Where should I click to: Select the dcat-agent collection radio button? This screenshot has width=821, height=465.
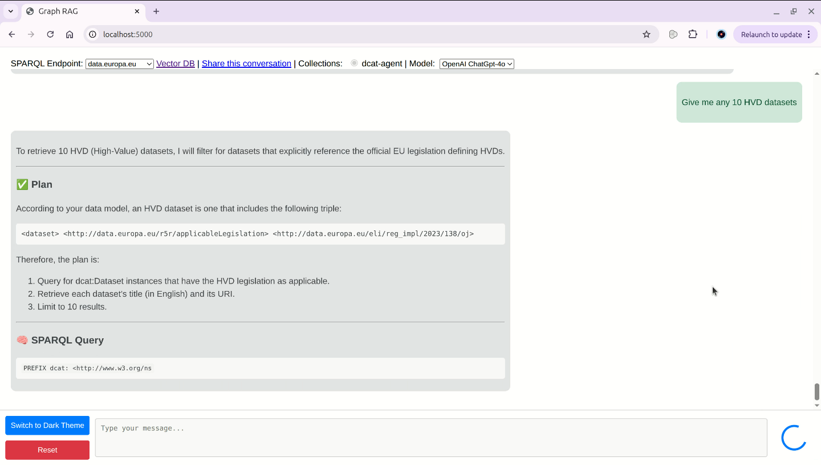[354, 63]
